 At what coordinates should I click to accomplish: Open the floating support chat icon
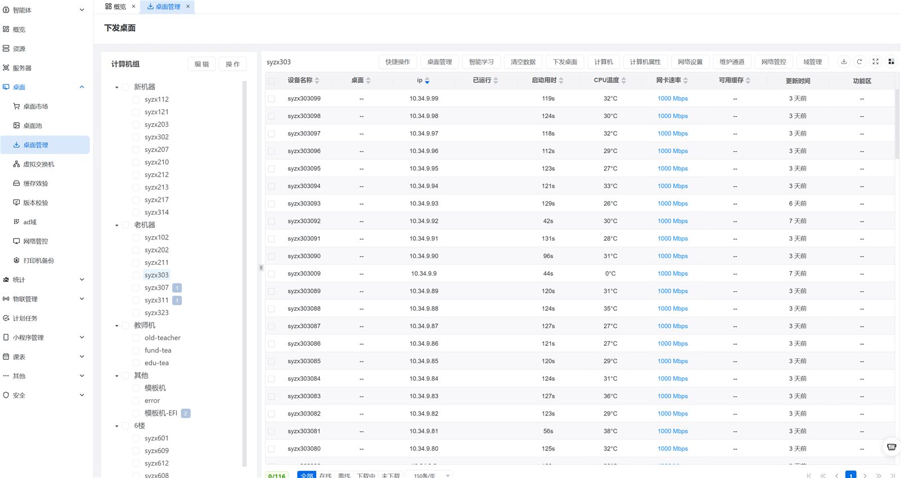click(891, 447)
